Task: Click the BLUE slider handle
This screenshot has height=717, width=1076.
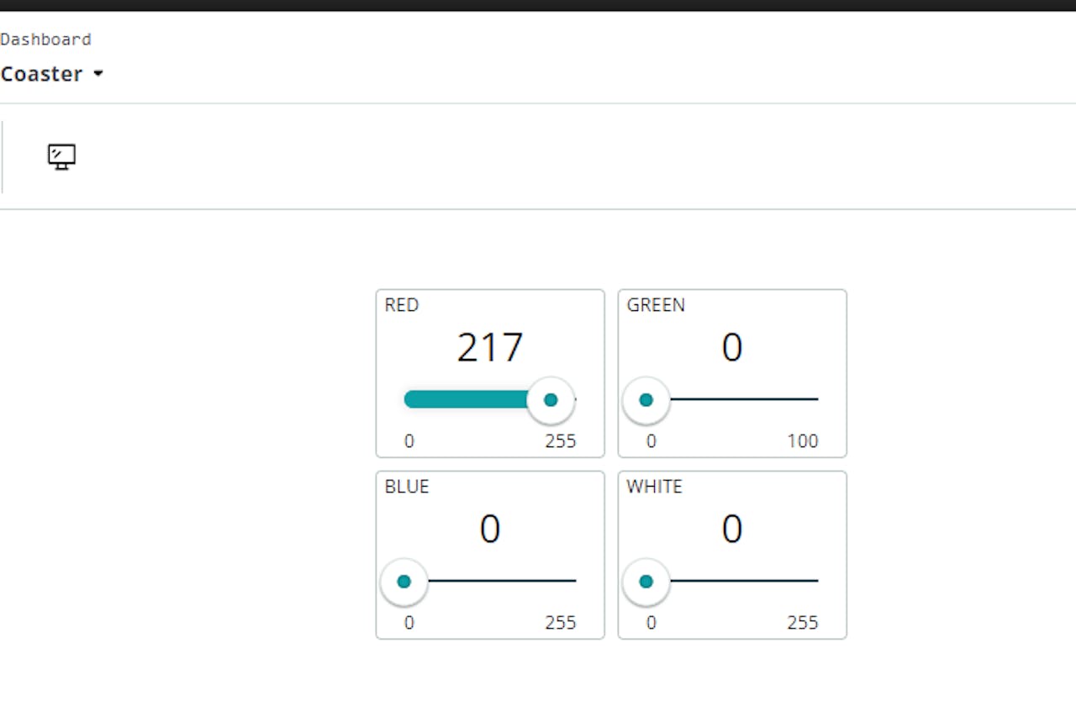Action: point(403,582)
